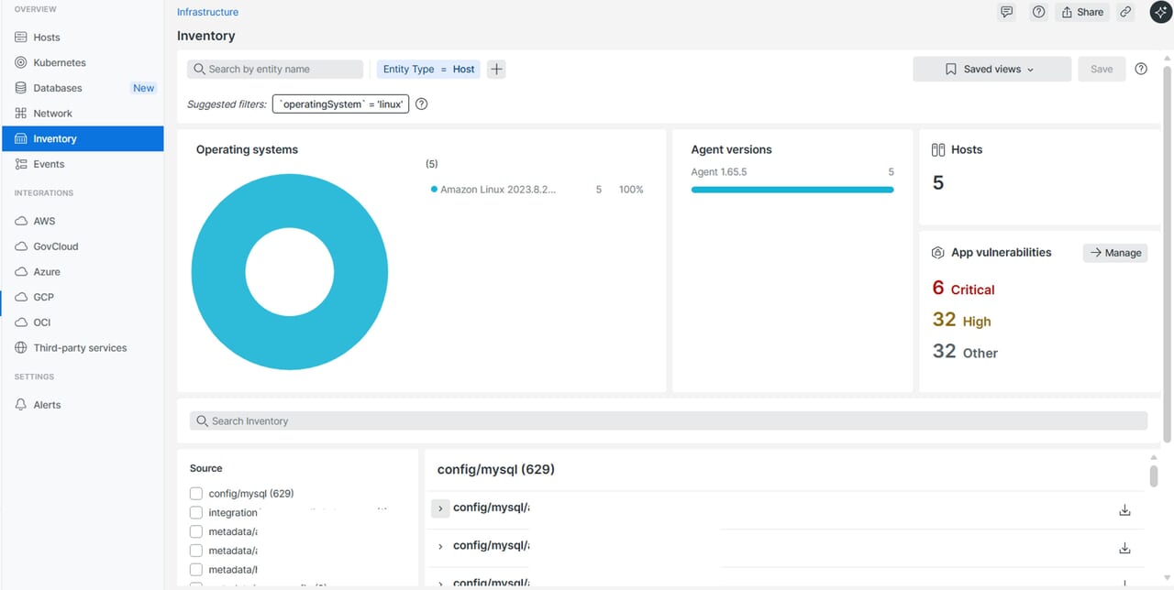The height and width of the screenshot is (590, 1174).
Task: Toggle the integration source checkbox
Action: tap(196, 512)
